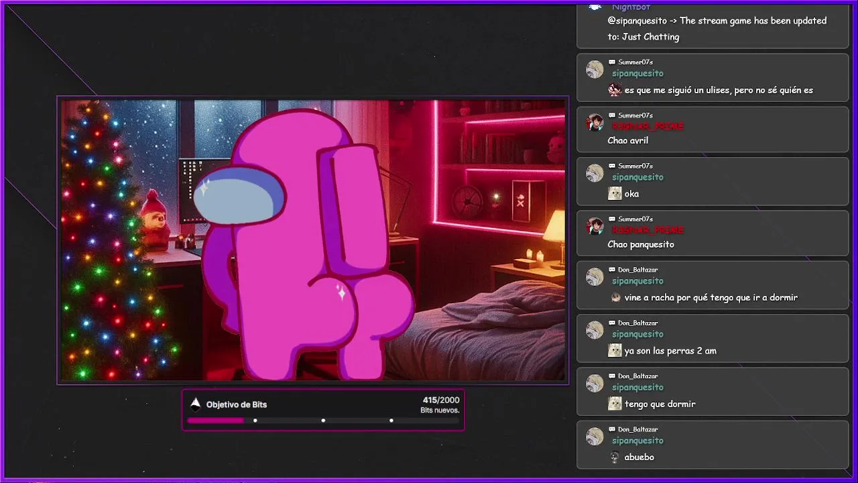The height and width of the screenshot is (483, 858).
Task: Click the red username above 'Chao panquesito'
Action: (648, 230)
